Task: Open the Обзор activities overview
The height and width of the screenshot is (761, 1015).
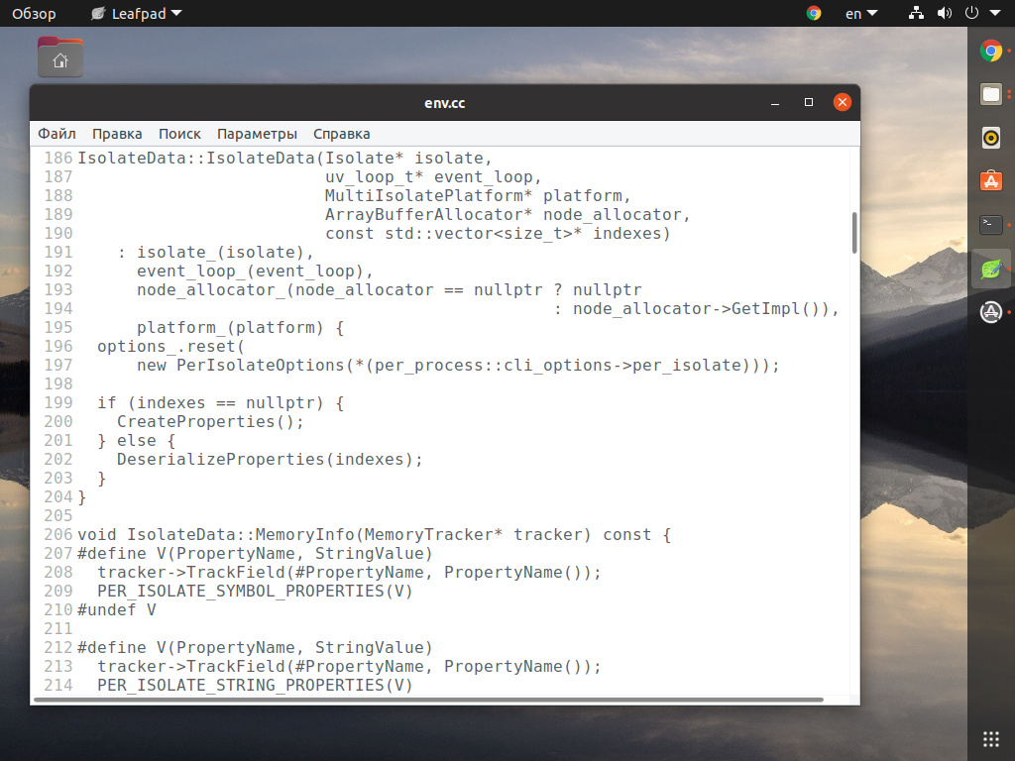Action: 34,13
